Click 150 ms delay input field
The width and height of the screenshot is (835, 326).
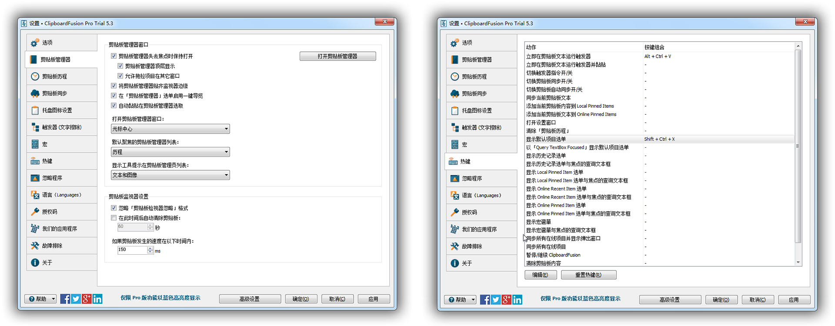coord(132,250)
